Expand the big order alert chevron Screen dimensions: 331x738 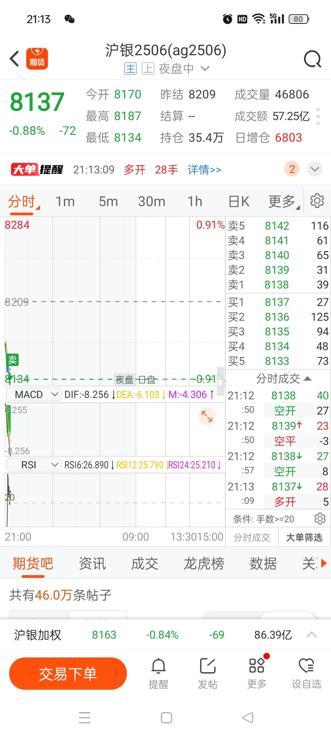point(315,169)
